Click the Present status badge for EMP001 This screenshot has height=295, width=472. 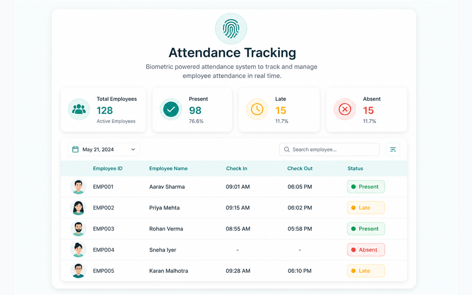[x=366, y=187]
